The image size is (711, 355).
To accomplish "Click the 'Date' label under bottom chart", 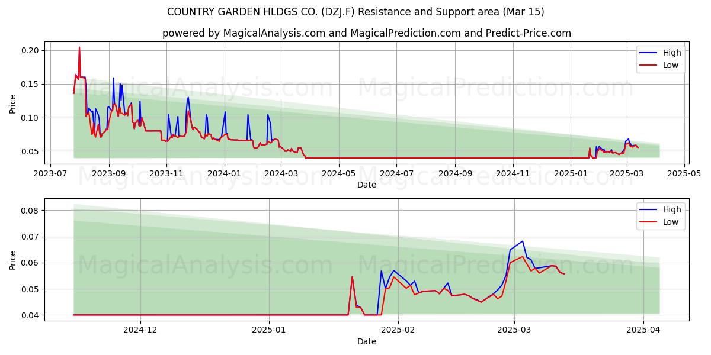I will coord(367,341).
